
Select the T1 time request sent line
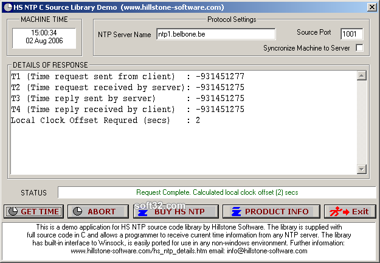[x=128, y=77]
